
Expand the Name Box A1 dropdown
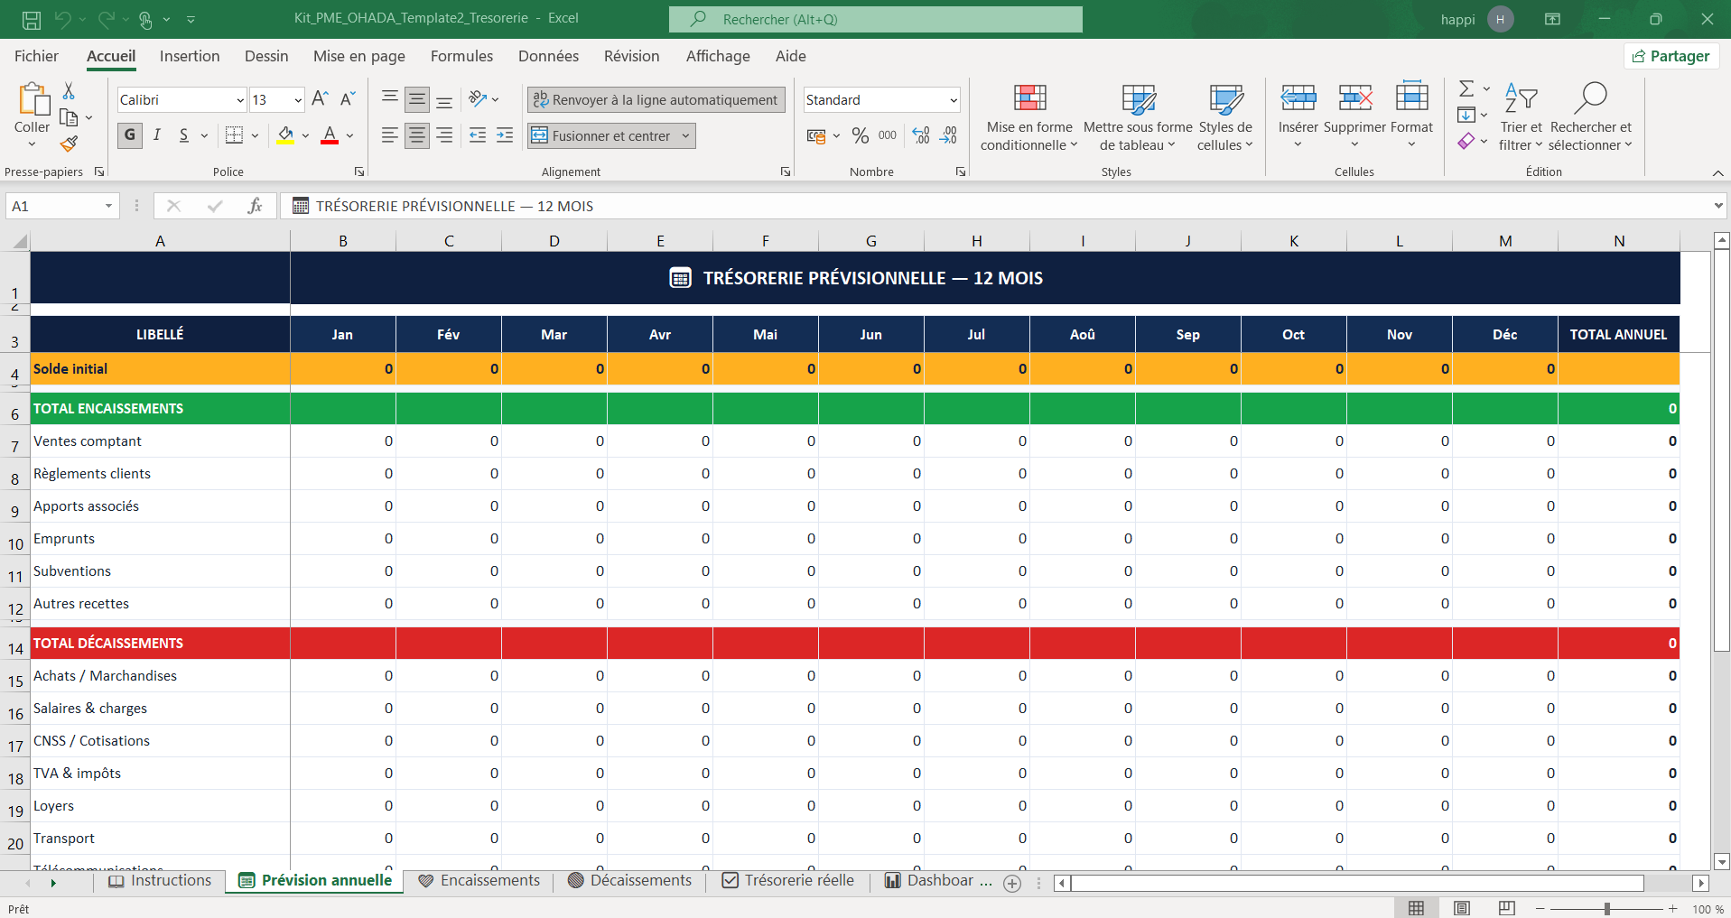108,206
